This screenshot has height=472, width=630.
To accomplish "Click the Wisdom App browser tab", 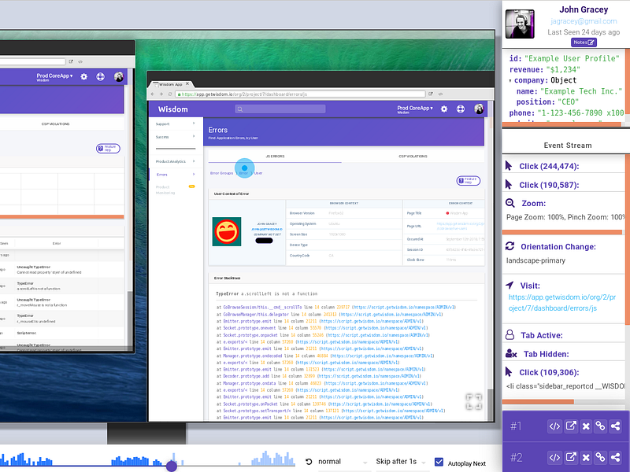I will tap(170, 84).
